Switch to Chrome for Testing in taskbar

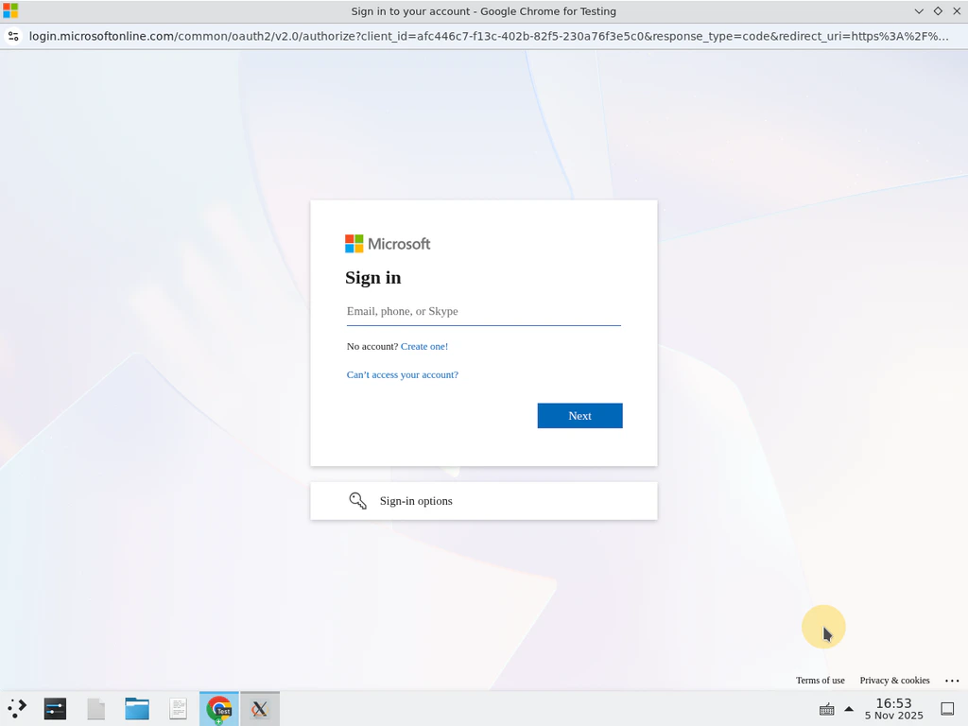[218, 709]
